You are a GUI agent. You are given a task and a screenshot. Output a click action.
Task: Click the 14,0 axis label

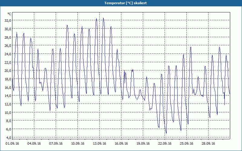tap(8, 96)
